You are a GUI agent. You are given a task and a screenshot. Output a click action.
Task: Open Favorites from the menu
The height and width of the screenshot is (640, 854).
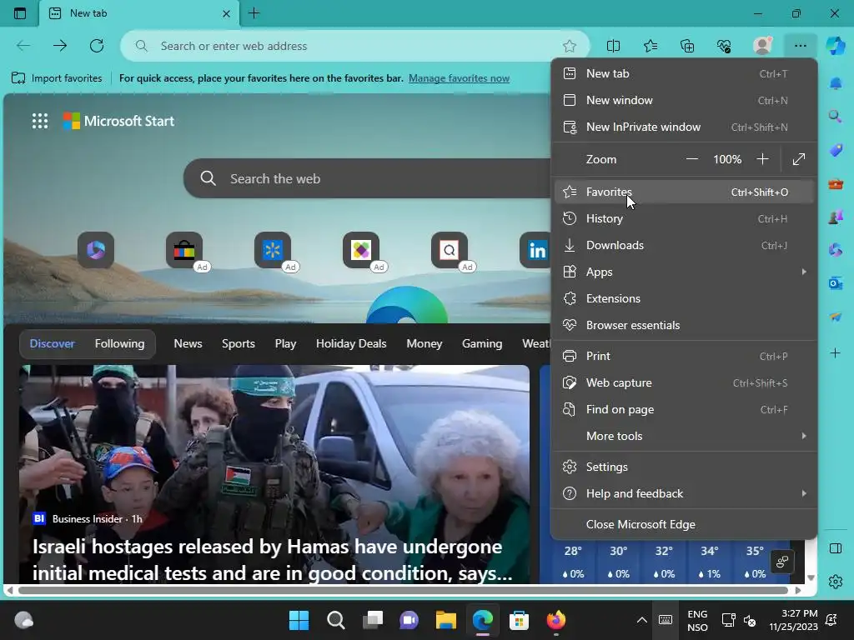tap(684, 192)
